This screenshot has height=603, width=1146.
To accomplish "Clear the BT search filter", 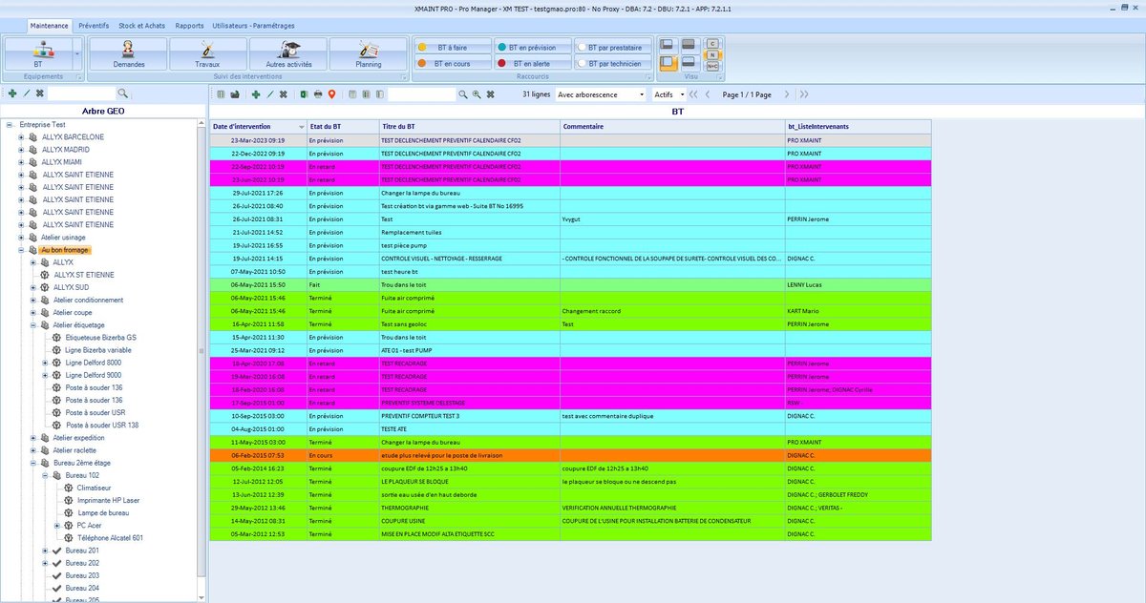I will point(490,94).
